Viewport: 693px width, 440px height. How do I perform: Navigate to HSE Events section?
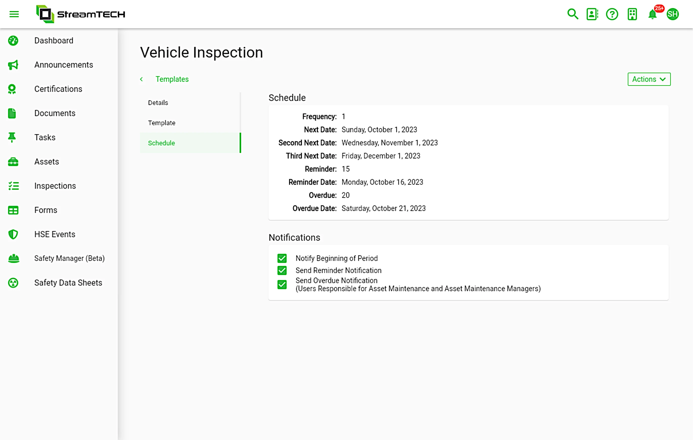(x=55, y=234)
